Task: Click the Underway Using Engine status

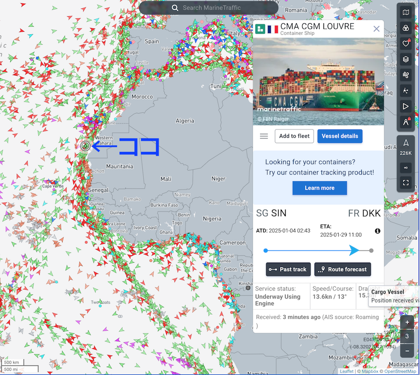Action: click(278, 300)
